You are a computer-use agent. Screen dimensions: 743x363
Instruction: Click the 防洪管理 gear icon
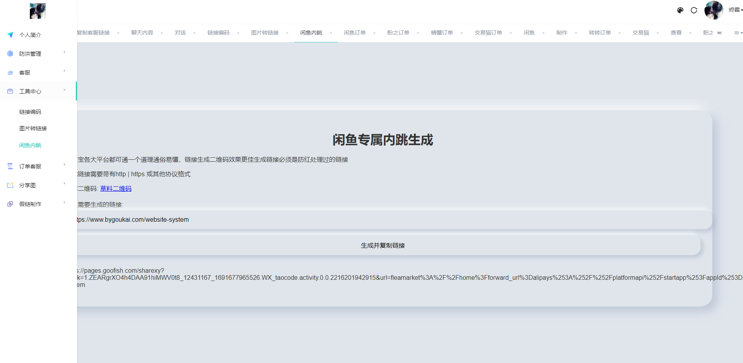pyautogui.click(x=10, y=54)
